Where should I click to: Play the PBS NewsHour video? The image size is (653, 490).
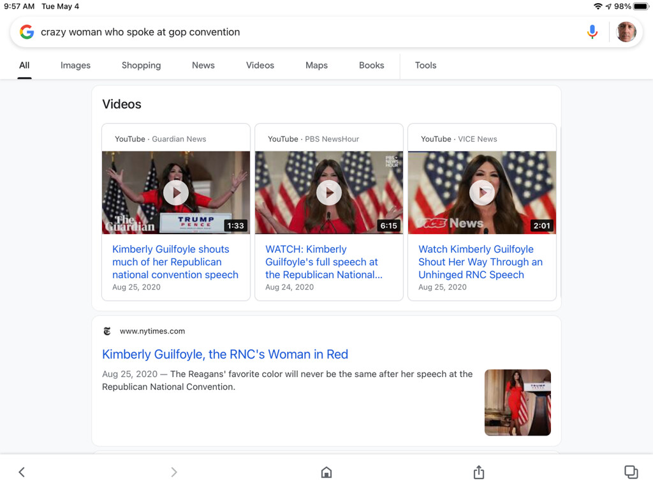tap(329, 193)
